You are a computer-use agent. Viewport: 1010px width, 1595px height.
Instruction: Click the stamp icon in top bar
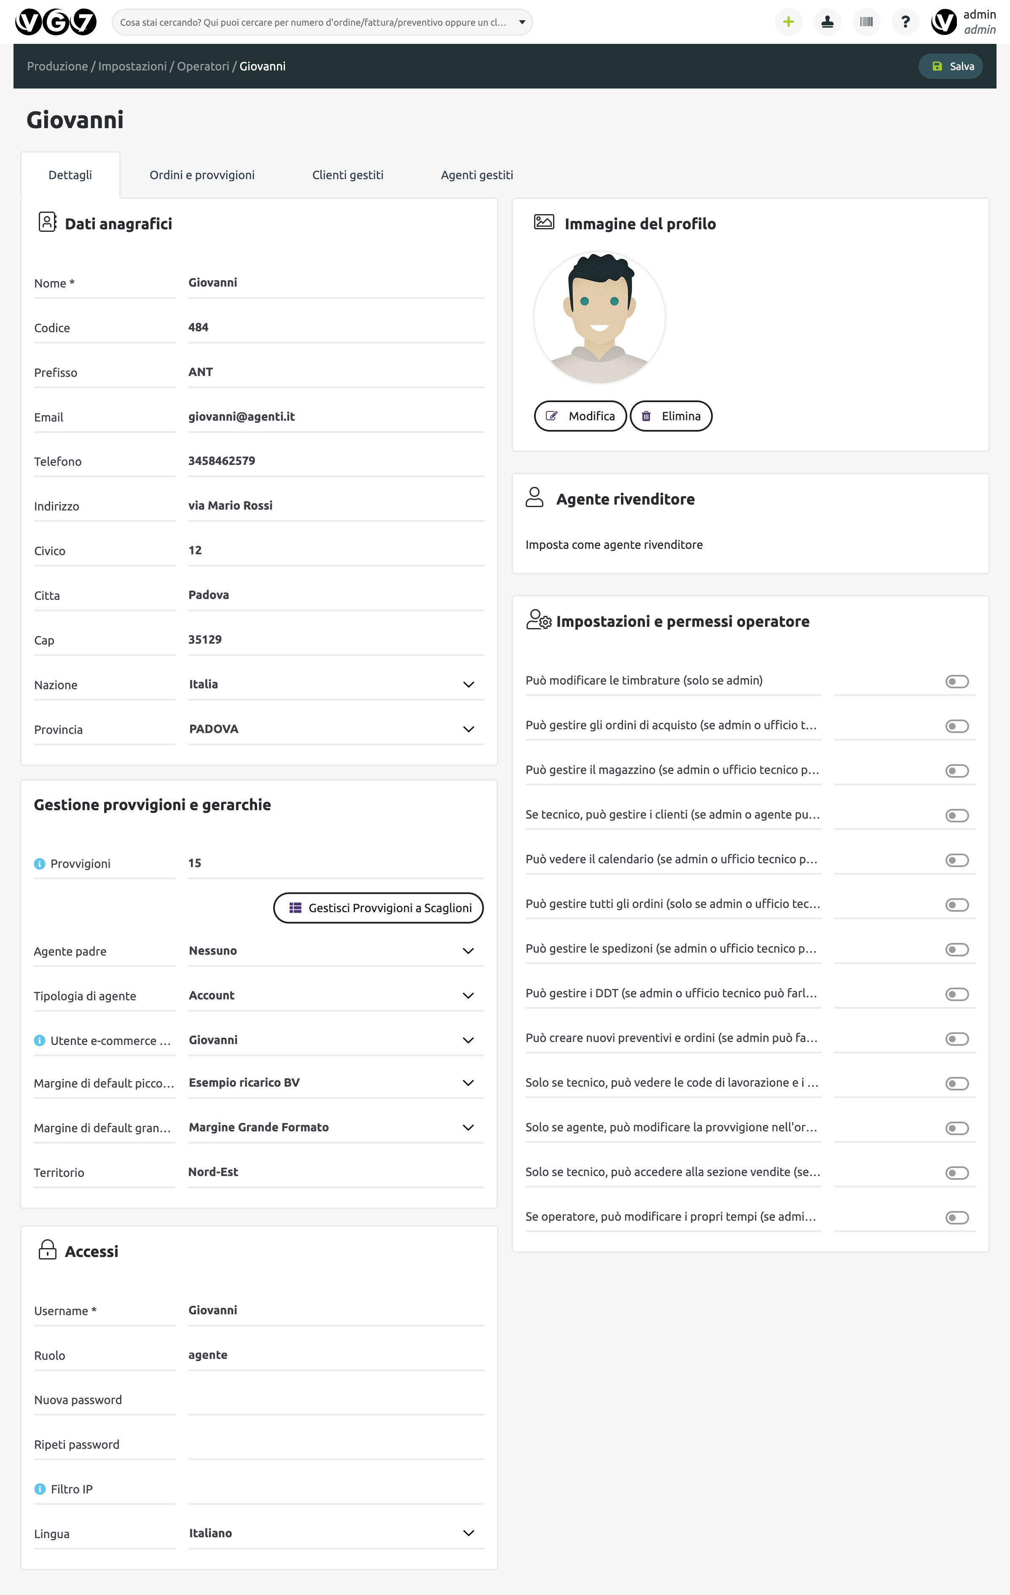827,22
